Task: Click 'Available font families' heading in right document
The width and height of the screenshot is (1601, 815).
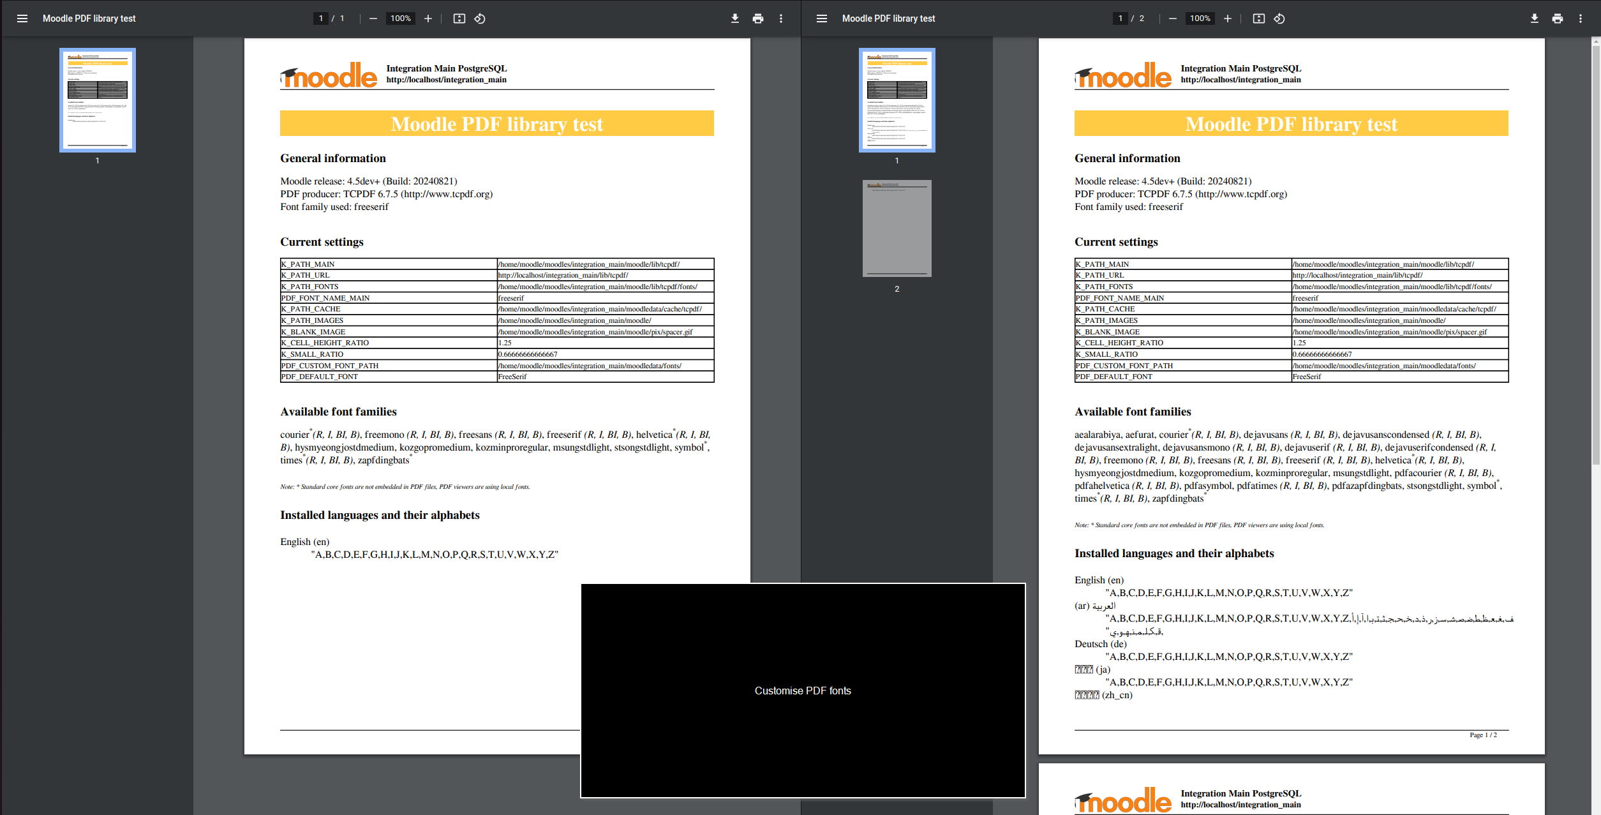Action: point(1133,412)
